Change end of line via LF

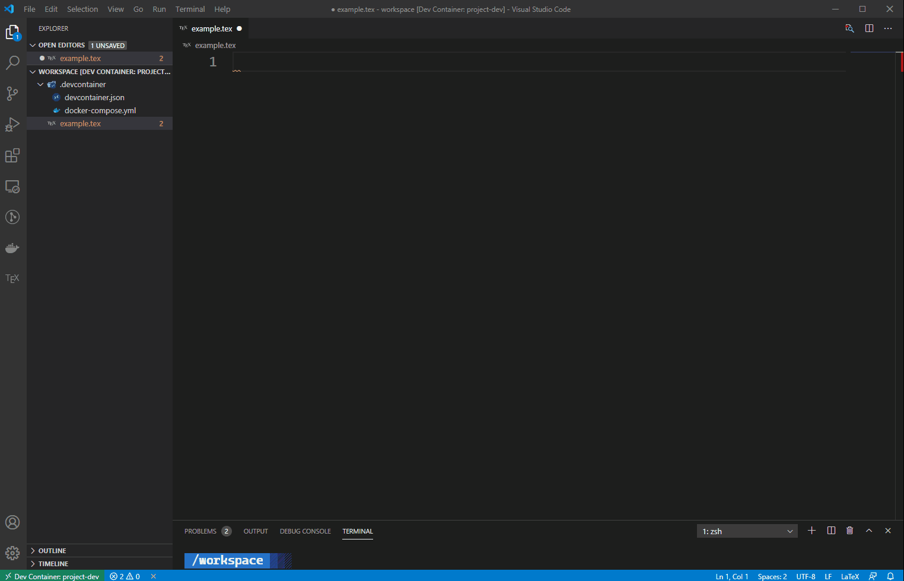point(828,576)
